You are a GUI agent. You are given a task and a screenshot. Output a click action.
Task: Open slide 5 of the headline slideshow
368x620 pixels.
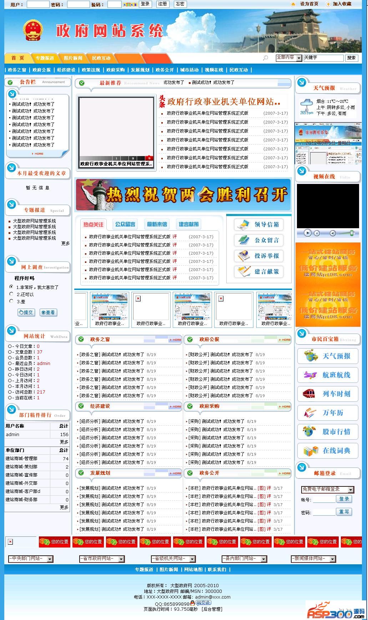click(x=149, y=158)
